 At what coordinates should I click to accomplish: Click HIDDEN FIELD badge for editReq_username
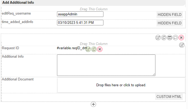coord(169,15)
